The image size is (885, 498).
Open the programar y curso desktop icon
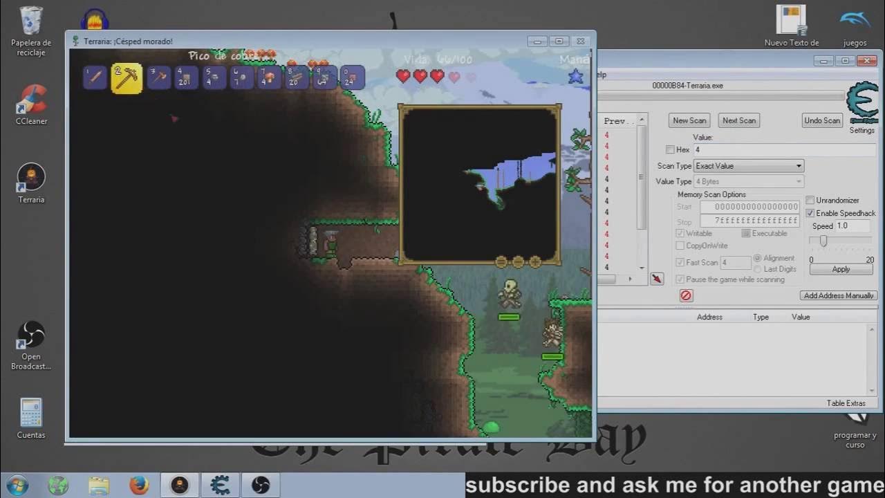point(855,430)
